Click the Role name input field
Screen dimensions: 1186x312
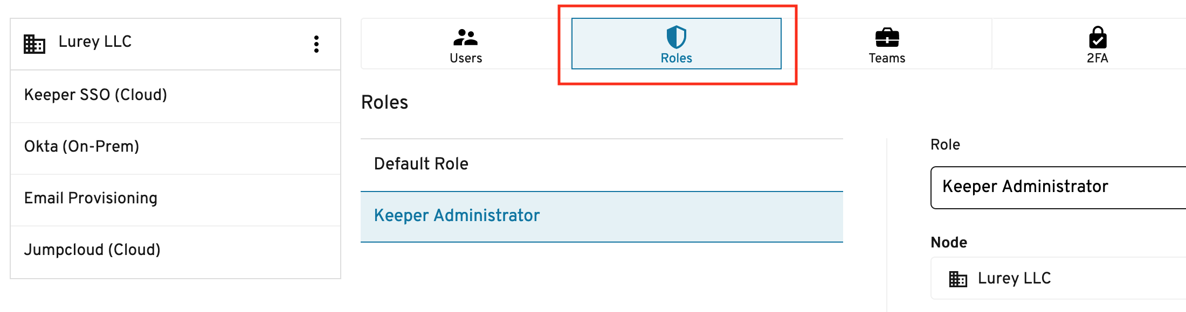tap(1058, 187)
